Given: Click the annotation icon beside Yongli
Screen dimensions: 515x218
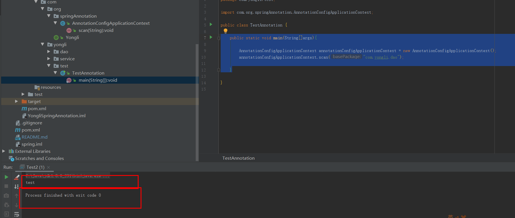Looking at the screenshot, I should (x=56, y=38).
